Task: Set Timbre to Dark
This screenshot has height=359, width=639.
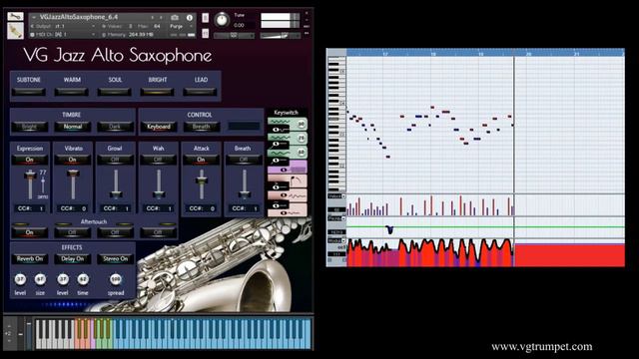Action: click(x=115, y=127)
